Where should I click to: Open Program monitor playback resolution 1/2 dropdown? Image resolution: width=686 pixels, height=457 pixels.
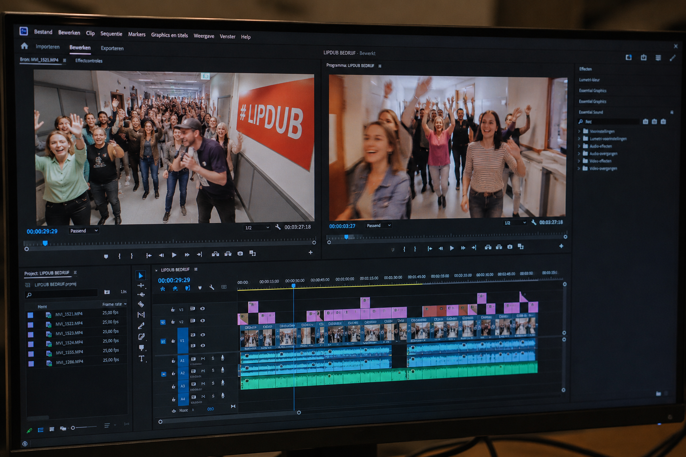[515, 223]
